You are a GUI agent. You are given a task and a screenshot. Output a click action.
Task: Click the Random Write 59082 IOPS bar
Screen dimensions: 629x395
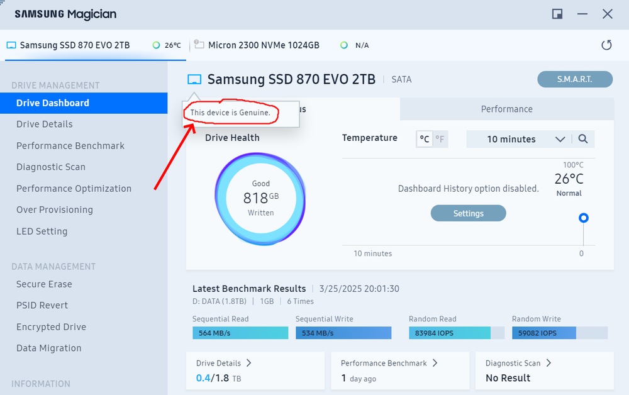[560, 333]
